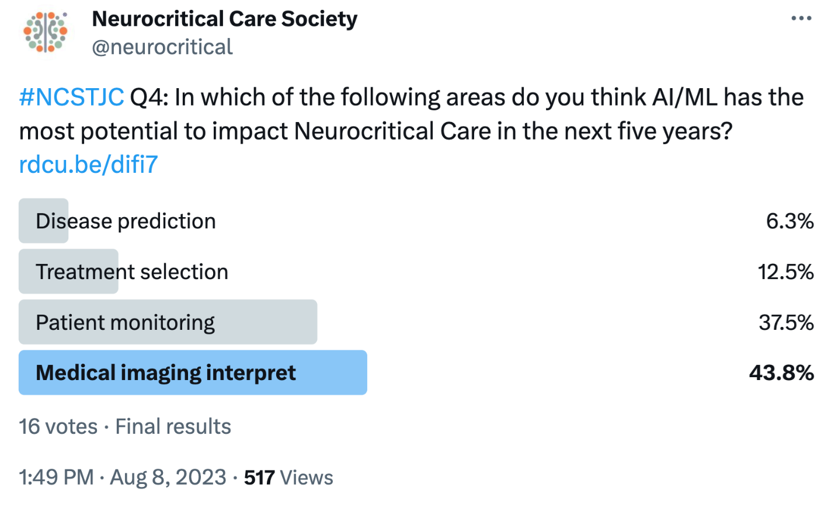The width and height of the screenshot is (835, 512).
Task: Open the #NCSTJC hashtag
Action: 71,97
